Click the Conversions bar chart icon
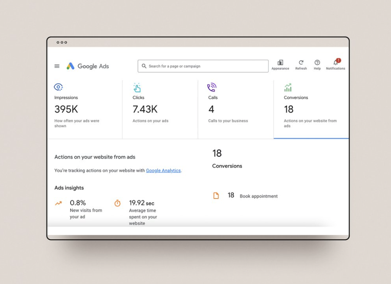 point(288,87)
